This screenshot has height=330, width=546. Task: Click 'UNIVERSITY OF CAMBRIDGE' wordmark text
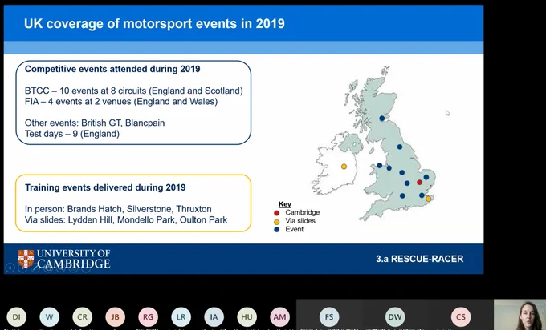(x=74, y=259)
